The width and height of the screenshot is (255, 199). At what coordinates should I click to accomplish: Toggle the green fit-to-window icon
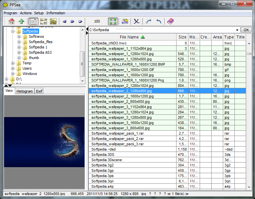[113, 21]
